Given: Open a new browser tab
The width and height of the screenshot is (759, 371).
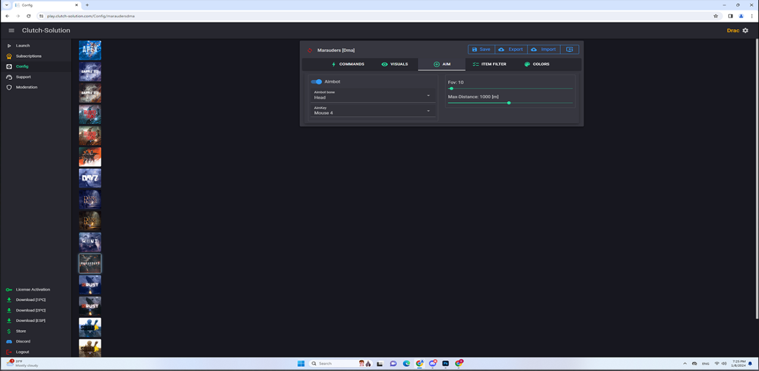Looking at the screenshot, I should (87, 5).
